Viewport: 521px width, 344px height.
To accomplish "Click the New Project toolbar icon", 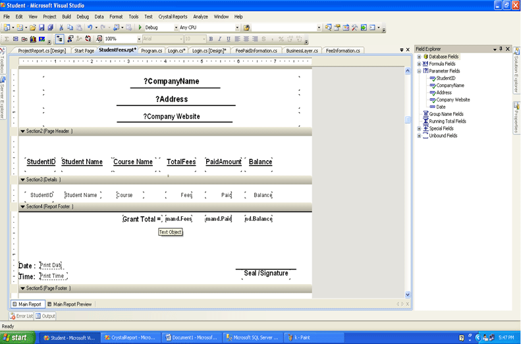I will [7, 28].
